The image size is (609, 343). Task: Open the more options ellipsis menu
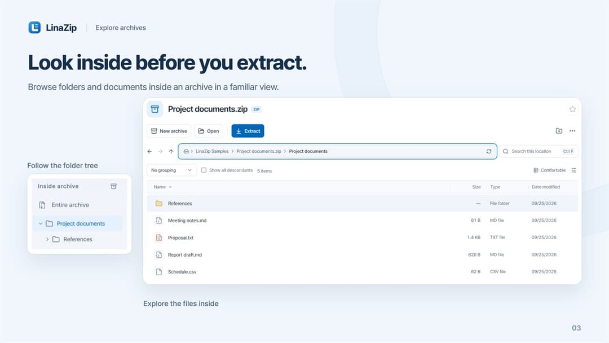click(x=572, y=131)
